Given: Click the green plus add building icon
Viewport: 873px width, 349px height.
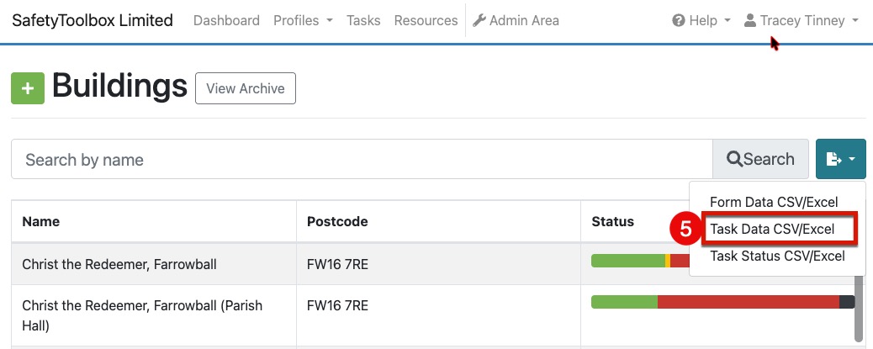Looking at the screenshot, I should (28, 88).
